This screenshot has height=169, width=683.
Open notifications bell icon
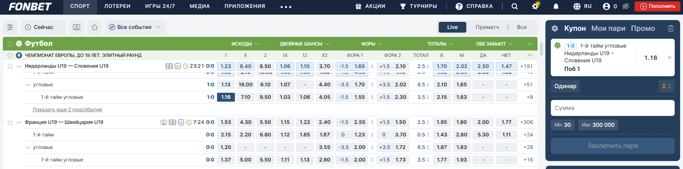(556, 6)
